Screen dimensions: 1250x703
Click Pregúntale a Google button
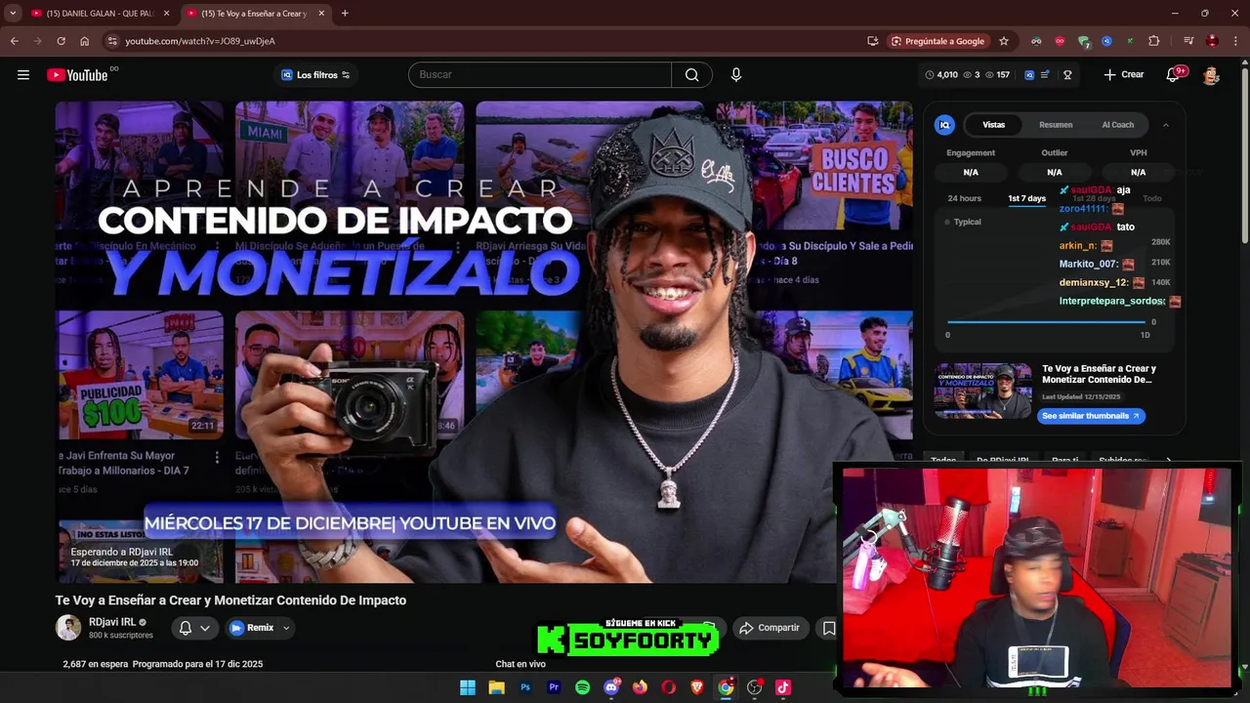(937, 41)
